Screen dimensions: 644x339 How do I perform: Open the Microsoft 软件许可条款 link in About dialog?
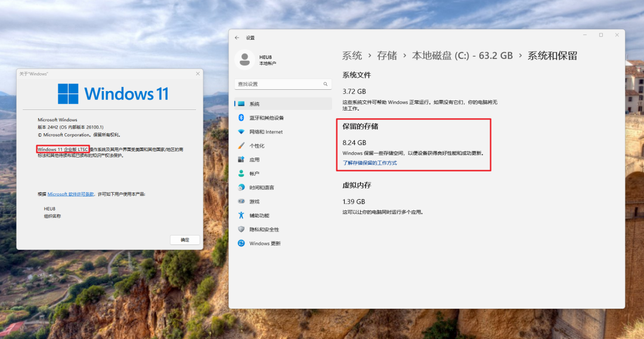(x=70, y=194)
